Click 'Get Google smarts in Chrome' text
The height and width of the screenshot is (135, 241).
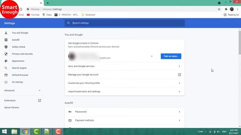click(x=83, y=43)
